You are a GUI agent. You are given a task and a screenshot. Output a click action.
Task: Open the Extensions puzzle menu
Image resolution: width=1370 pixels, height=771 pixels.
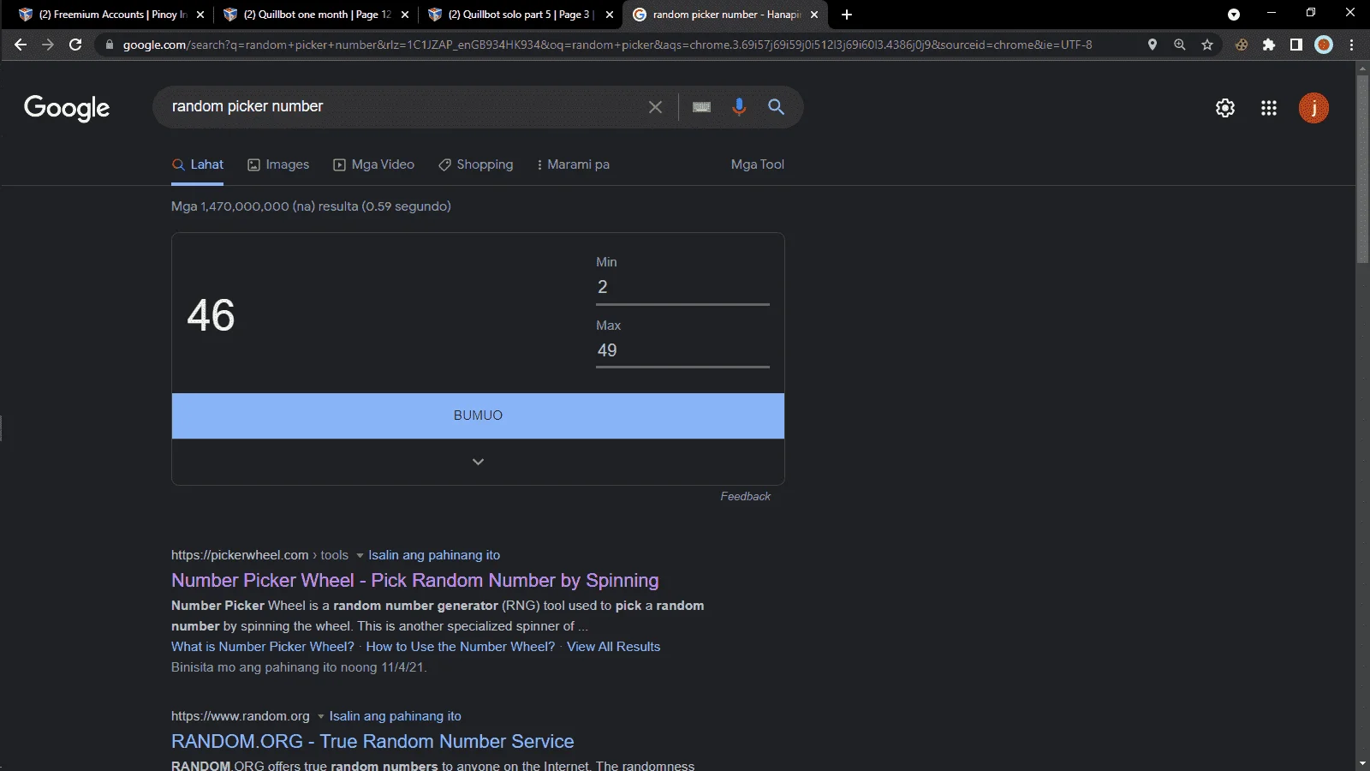(1269, 45)
